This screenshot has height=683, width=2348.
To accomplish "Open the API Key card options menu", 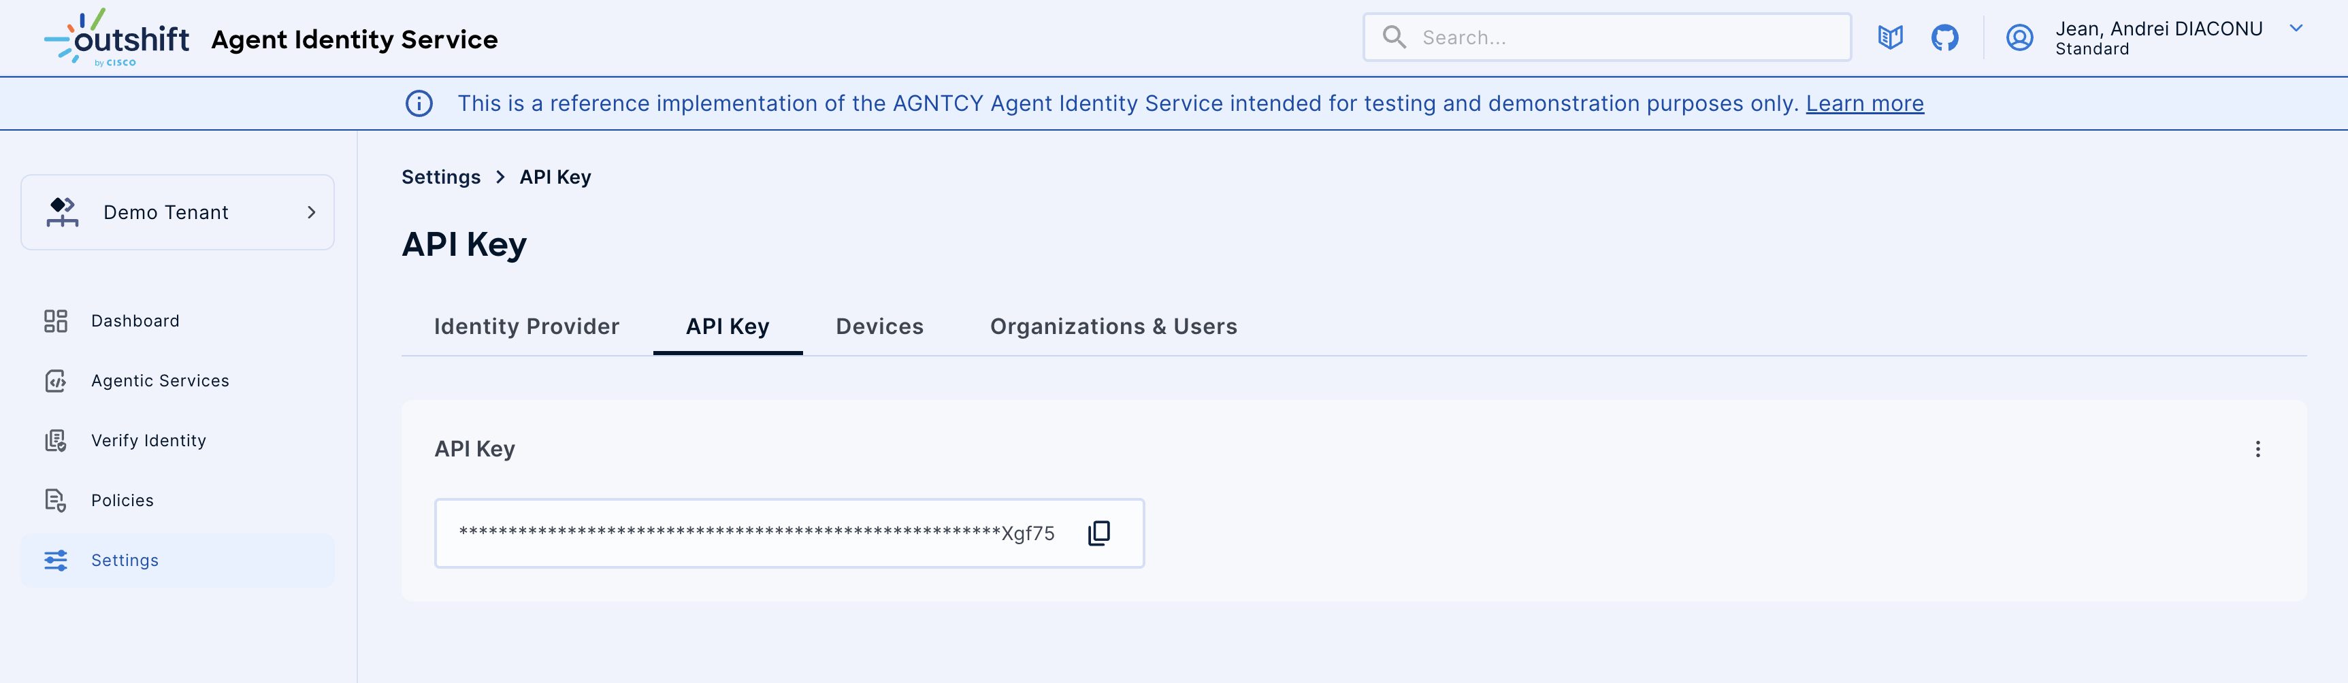I will pos(2257,448).
